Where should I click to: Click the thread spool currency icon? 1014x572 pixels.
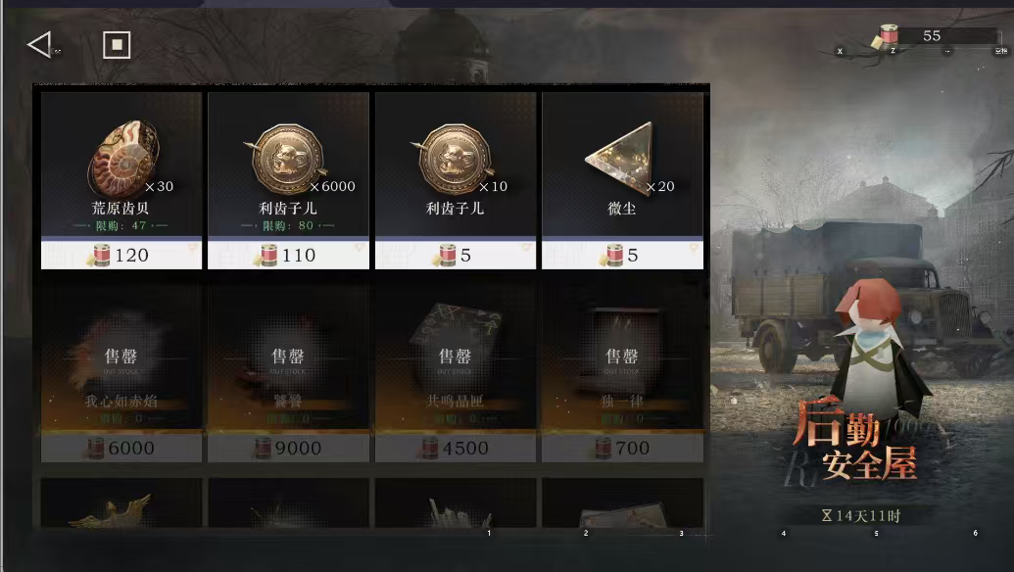[x=887, y=36]
